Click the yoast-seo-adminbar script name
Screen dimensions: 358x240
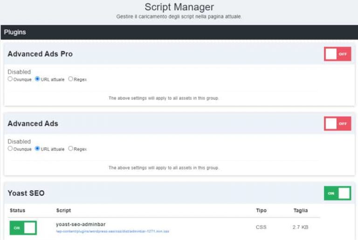[81, 225]
